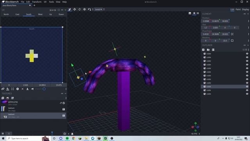Open the Tools menu
The image size is (250, 141).
click(x=51, y=2)
